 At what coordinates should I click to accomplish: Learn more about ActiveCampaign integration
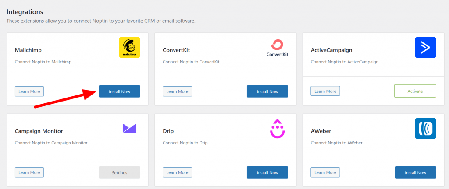[325, 91]
